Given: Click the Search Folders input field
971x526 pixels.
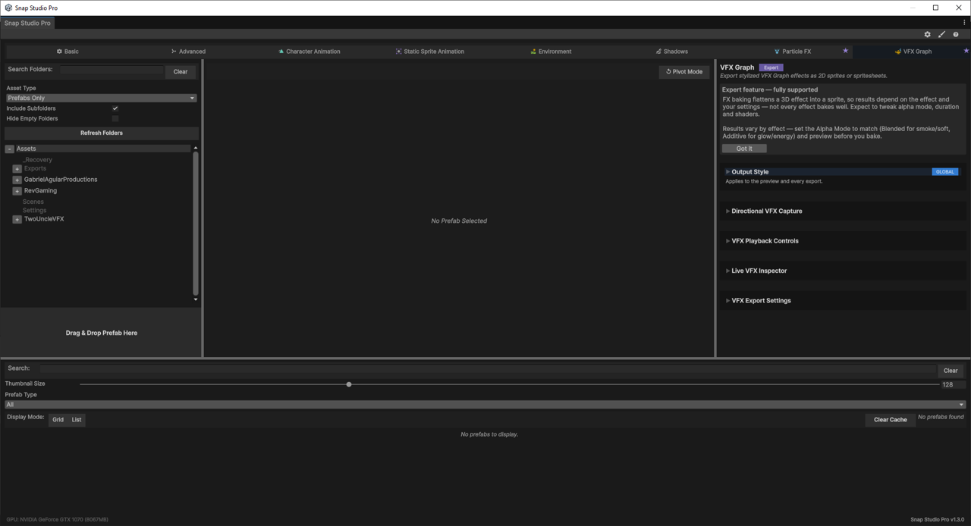Looking at the screenshot, I should point(112,70).
